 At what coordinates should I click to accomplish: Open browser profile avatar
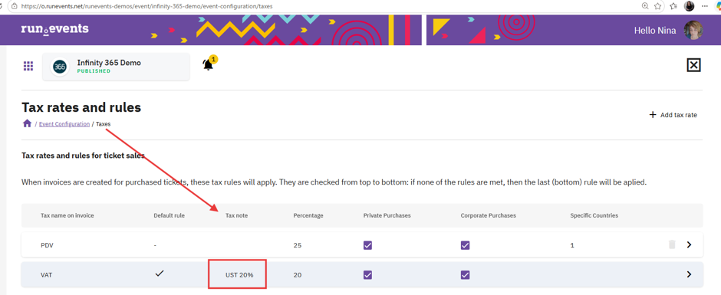pos(690,6)
